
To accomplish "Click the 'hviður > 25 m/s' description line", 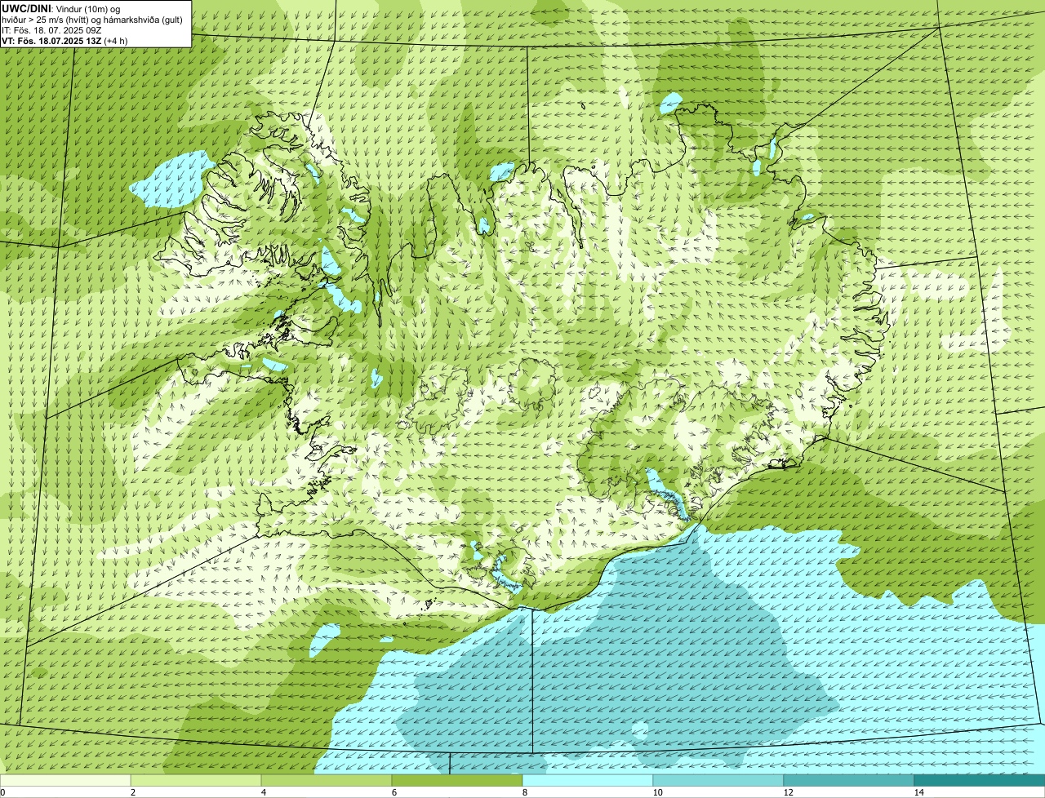I will [92, 19].
